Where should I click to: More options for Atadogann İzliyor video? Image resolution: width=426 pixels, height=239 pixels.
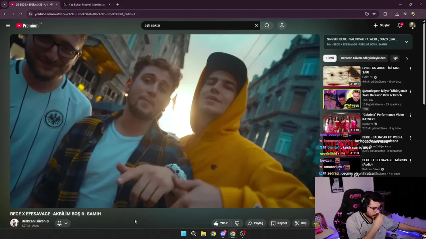(410, 91)
